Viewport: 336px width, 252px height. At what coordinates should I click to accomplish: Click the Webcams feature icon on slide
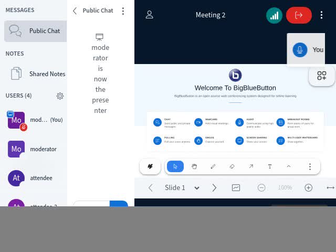click(x=198, y=122)
